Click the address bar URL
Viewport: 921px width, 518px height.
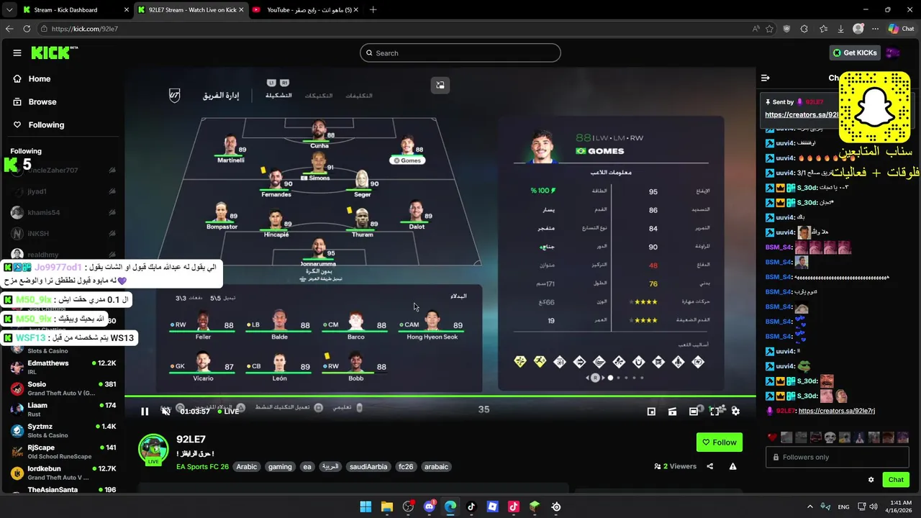pyautogui.click(x=85, y=29)
